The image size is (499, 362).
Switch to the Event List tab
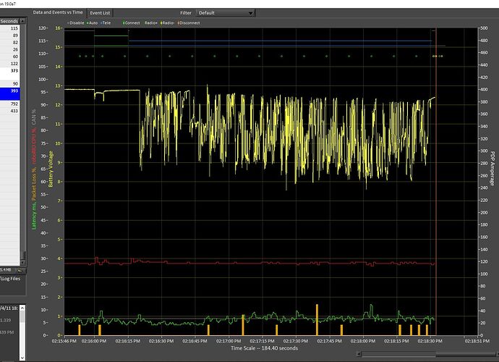click(100, 13)
